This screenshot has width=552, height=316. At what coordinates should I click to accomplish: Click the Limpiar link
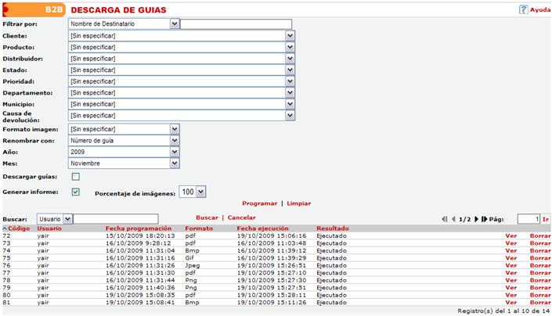pyautogui.click(x=298, y=203)
